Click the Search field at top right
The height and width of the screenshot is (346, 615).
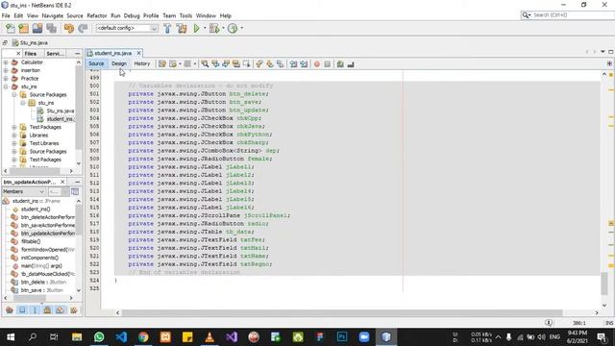567,15
